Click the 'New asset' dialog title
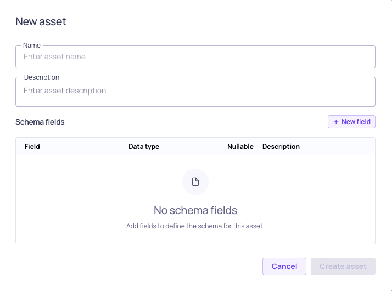Viewport: 392px width, 291px height. pyautogui.click(x=41, y=21)
